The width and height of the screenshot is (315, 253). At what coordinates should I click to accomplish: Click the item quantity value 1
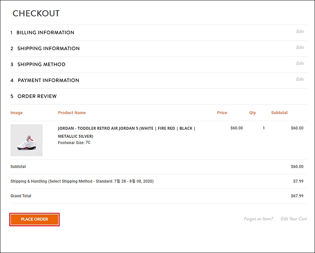pyautogui.click(x=263, y=128)
